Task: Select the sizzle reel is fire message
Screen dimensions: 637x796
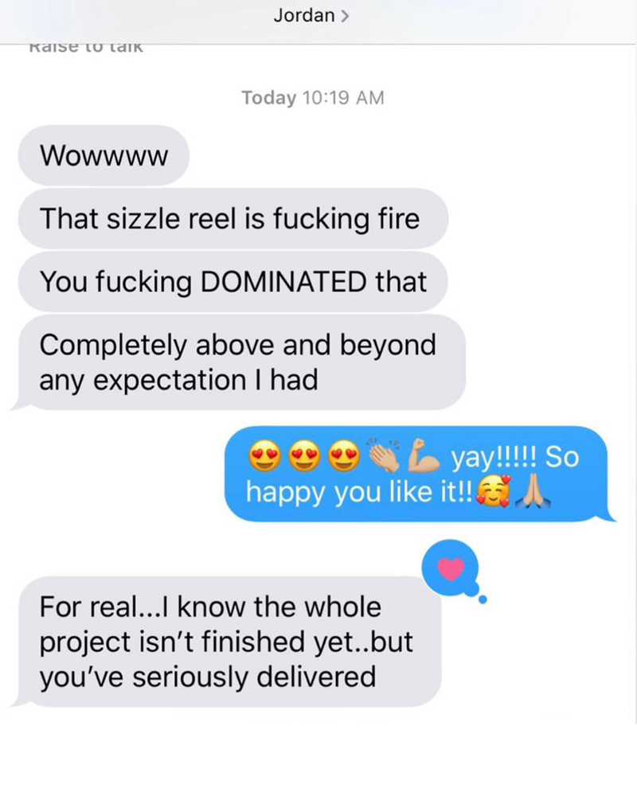Action: click(233, 219)
